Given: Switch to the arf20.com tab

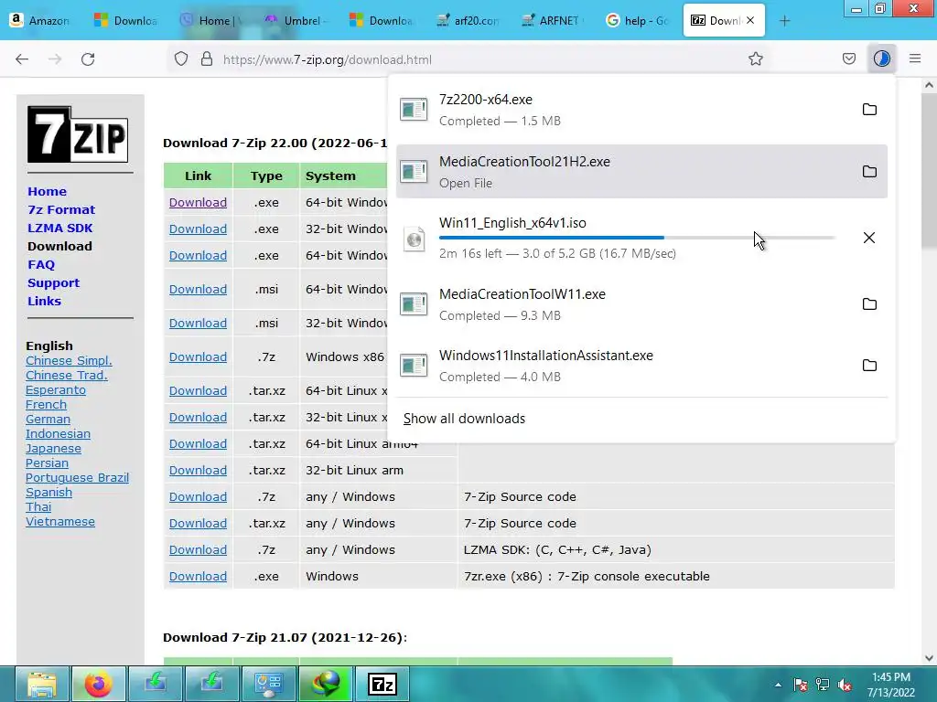Looking at the screenshot, I should [468, 20].
